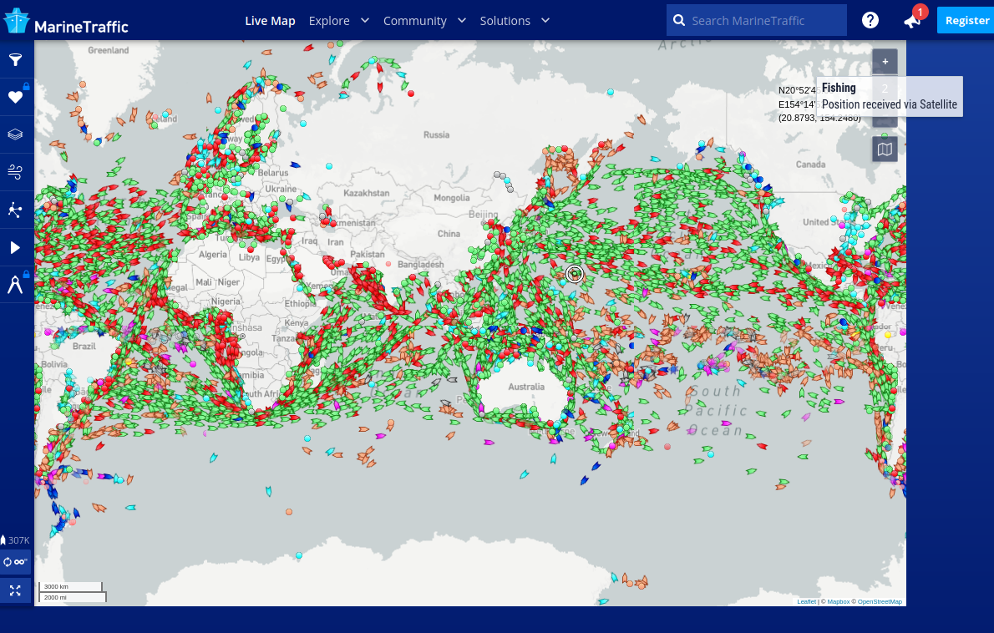Focus the Search MarineTraffic field
Viewport: 994px width, 633px height.
756,20
